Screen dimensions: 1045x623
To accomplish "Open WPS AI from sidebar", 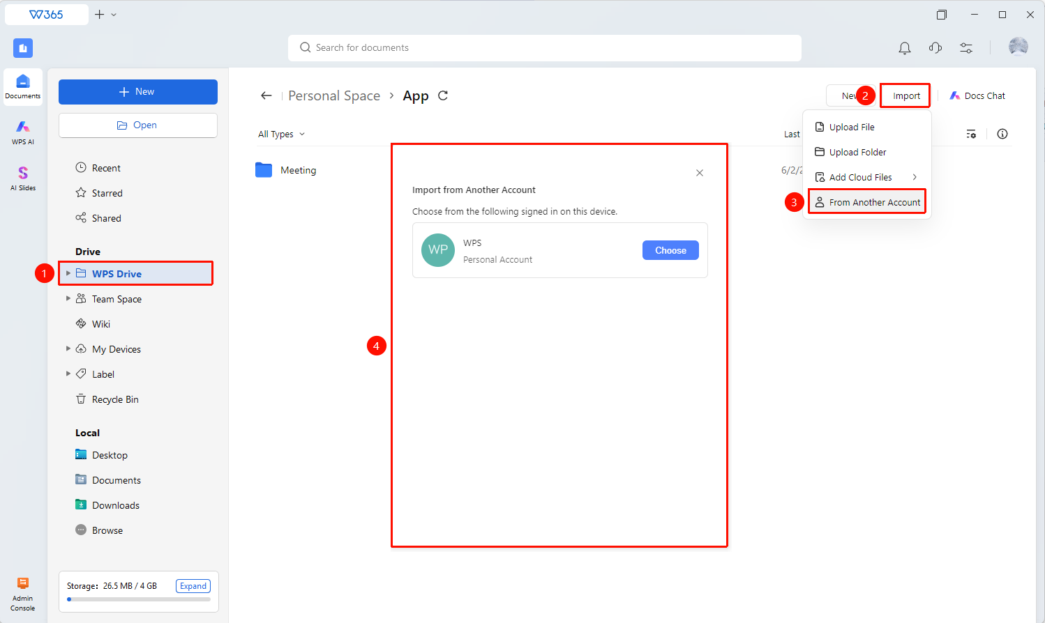I will point(23,132).
